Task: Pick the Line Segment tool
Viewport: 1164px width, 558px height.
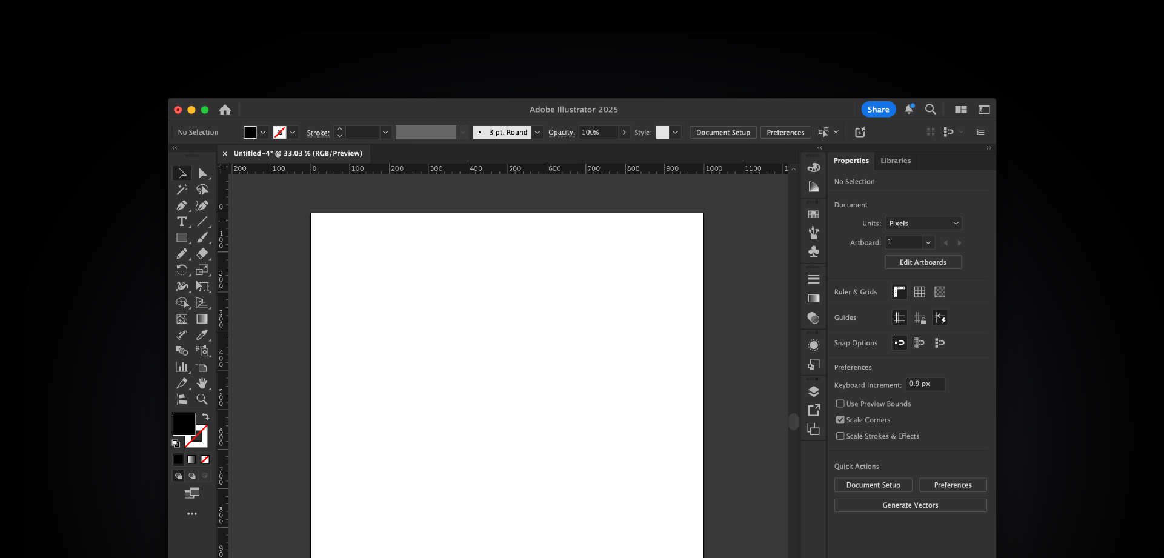Action: pos(202,222)
